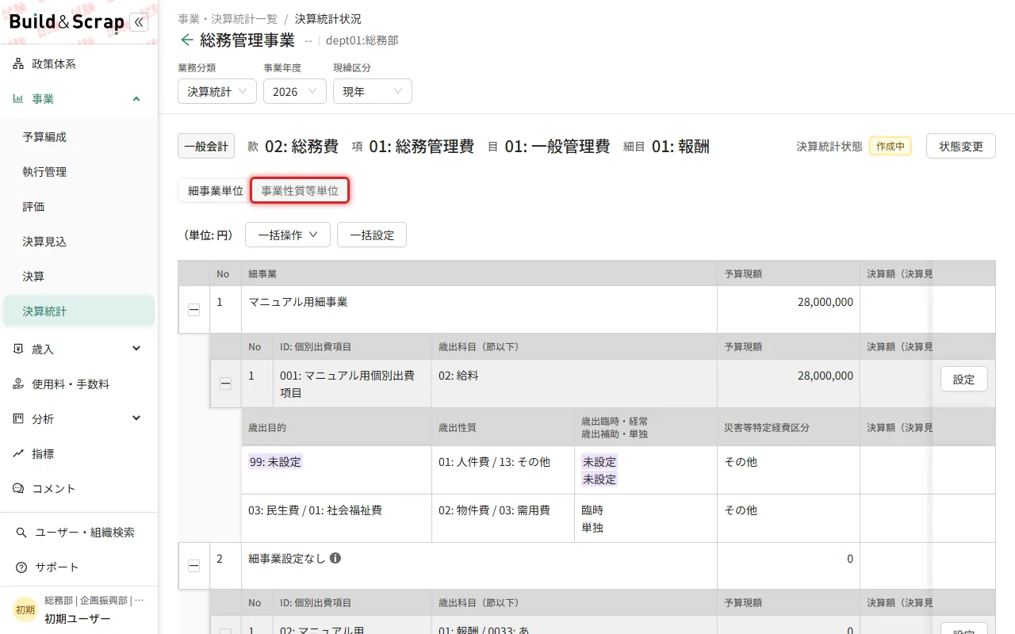Image resolution: width=1015 pixels, height=634 pixels.
Task: Open the 事業年度 2026 dropdown
Action: 295,91
